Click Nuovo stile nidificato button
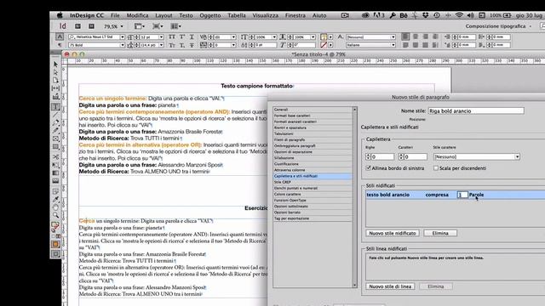The width and height of the screenshot is (545, 306). tap(393, 233)
